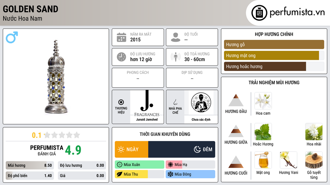Click the green 4.9 Perfumista score

pos(73,150)
